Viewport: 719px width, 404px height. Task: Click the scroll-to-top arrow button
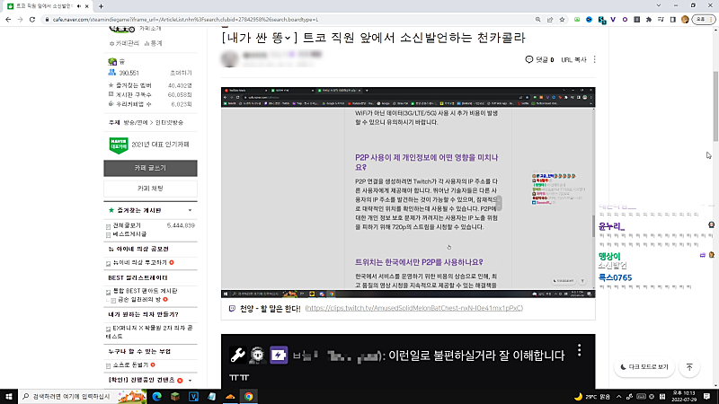click(x=689, y=366)
